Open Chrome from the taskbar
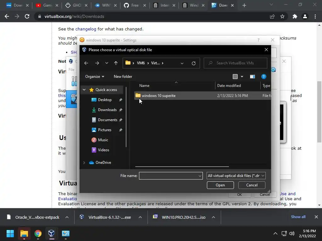This screenshot has width=322, height=241. tap(38, 233)
